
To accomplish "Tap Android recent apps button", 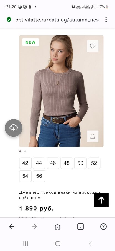I will point(25,244).
